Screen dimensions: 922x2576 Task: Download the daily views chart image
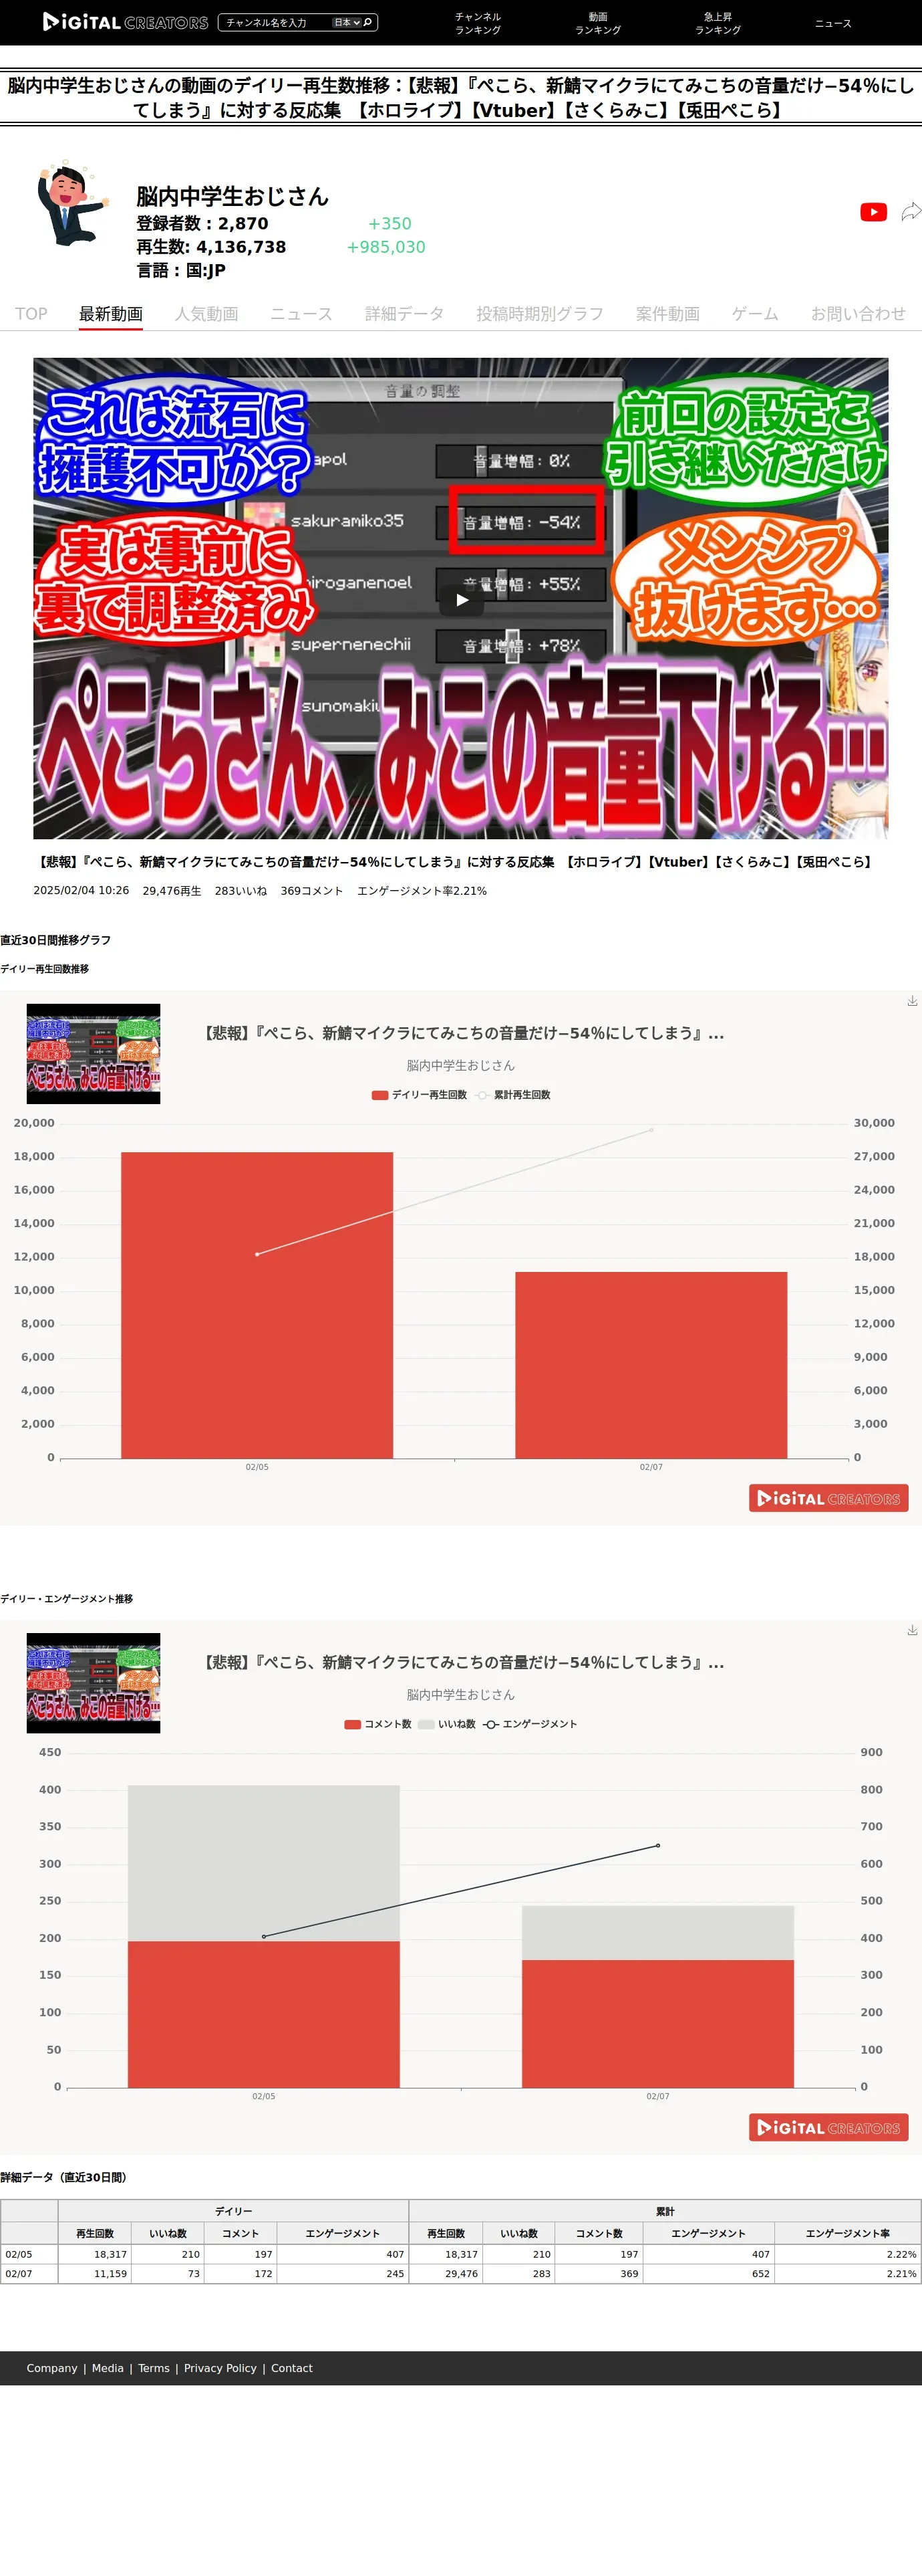[912, 1001]
